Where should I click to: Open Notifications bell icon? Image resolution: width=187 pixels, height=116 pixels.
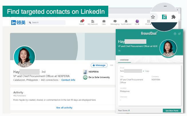tap(126, 22)
